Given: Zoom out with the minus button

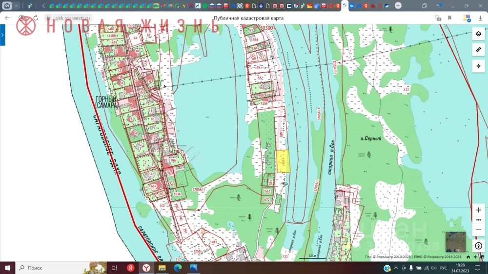Looking at the screenshot, I should click(478, 230).
